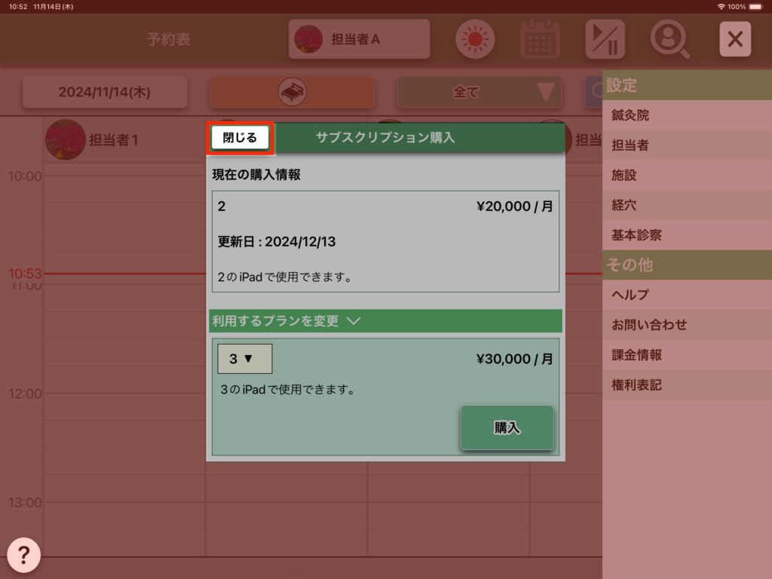
Task: Open 鍼灸院 settings menu item
Action: click(630, 115)
